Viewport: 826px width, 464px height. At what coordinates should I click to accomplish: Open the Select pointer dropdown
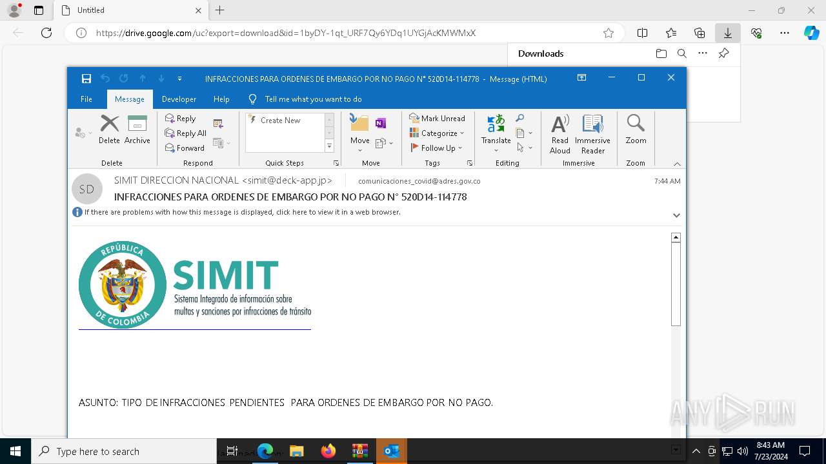pos(524,148)
